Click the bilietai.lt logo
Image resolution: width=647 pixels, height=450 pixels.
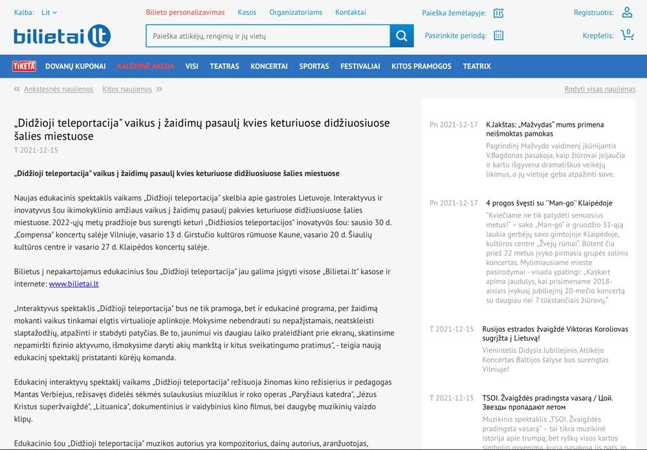(x=62, y=36)
